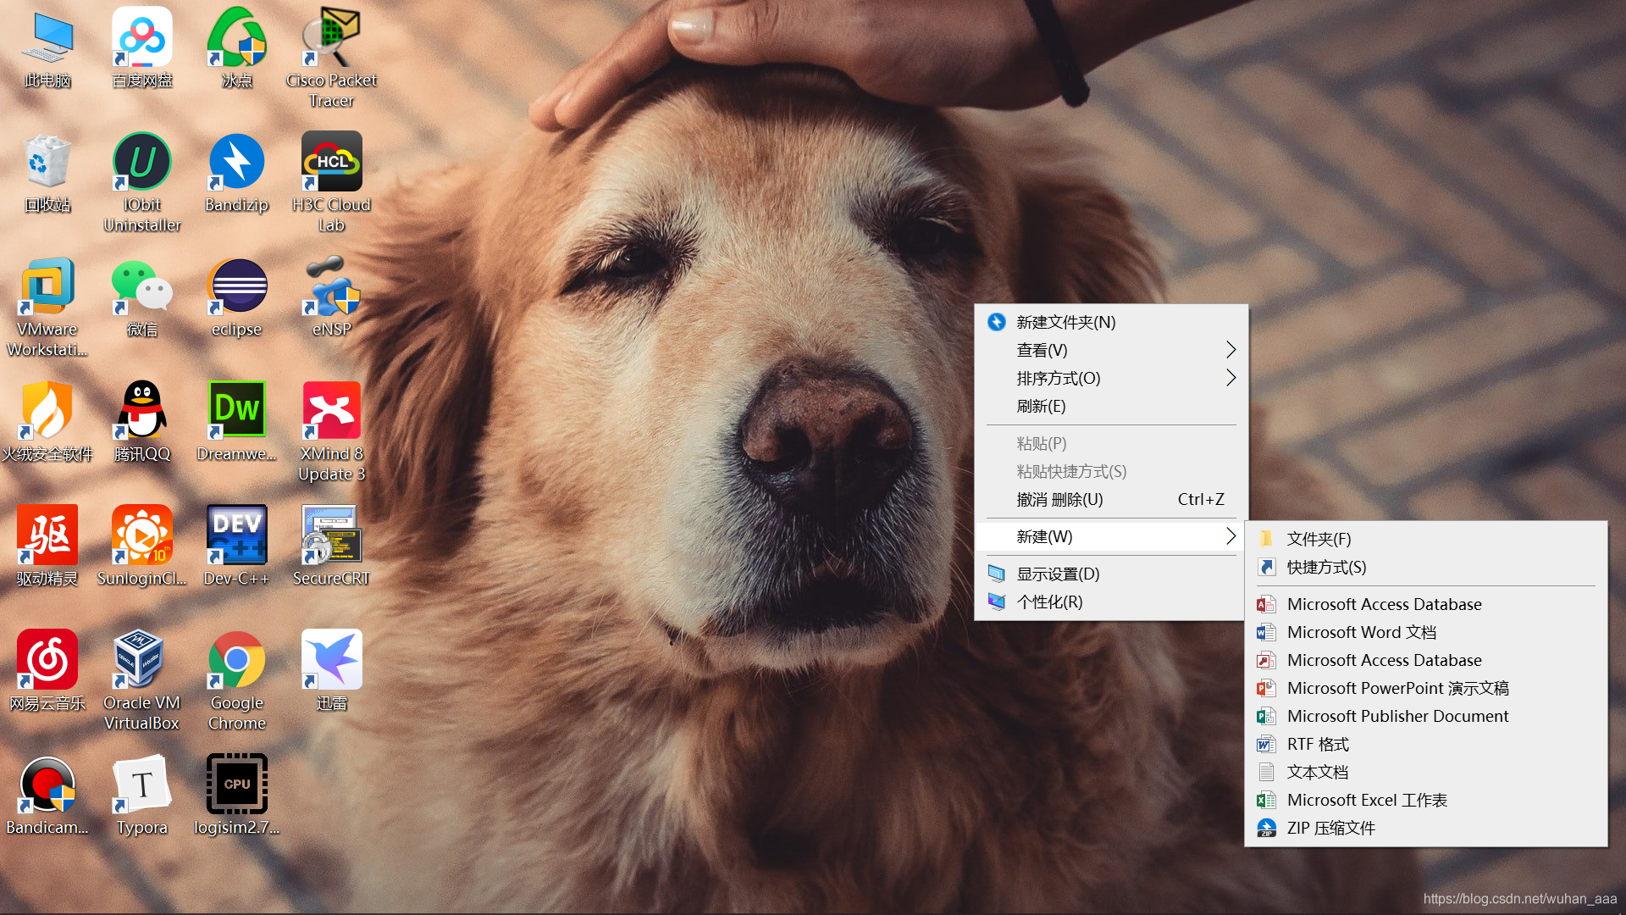Click the eclipse desktop icon
This screenshot has height=915, width=1626.
click(236, 286)
